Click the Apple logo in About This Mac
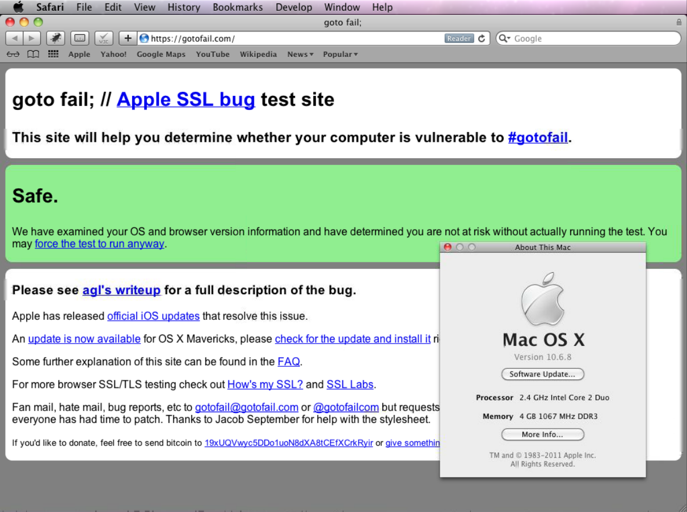This screenshot has height=512, width=687. [542, 299]
